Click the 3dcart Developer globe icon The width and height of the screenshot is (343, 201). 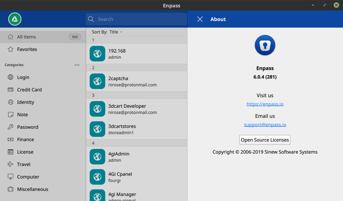click(x=97, y=109)
